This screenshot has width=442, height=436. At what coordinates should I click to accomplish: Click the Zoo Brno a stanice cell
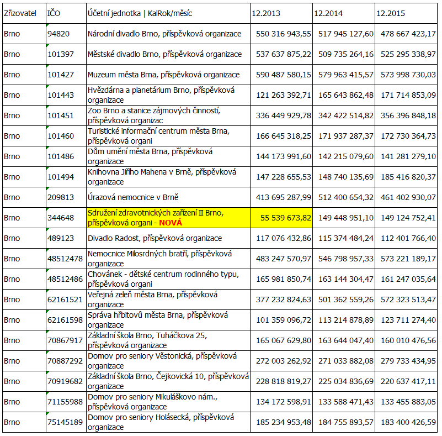click(168, 115)
